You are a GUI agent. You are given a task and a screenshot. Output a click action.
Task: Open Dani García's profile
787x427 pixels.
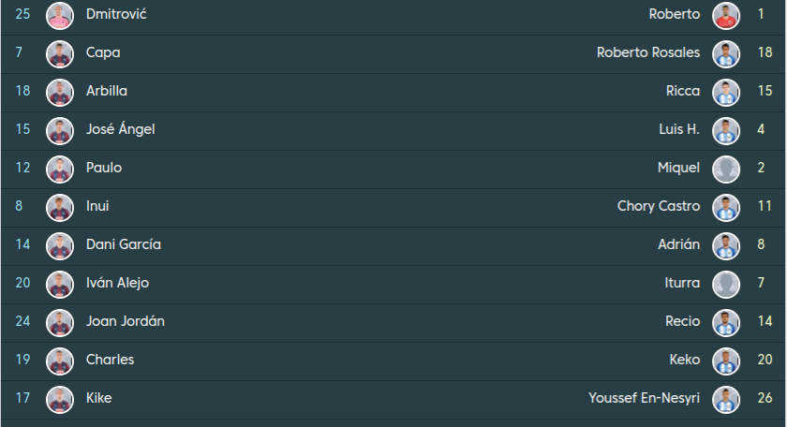coord(123,245)
